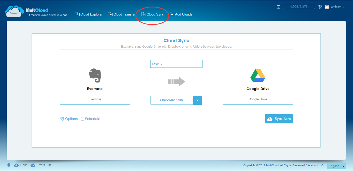Screen dimensions: 353x171
Task: Click the traffic statistics icon
Action: pos(279,7)
